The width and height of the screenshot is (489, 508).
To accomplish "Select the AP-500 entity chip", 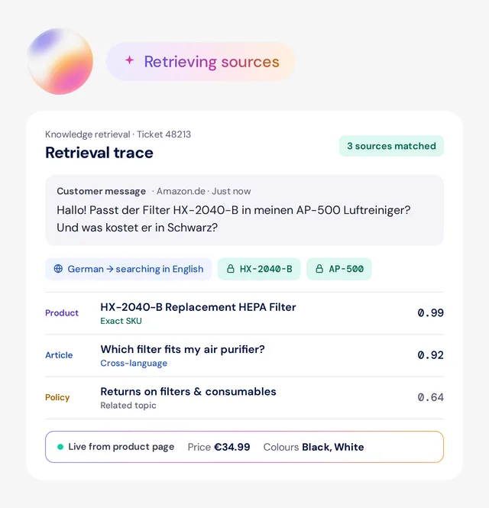I will pos(339,269).
